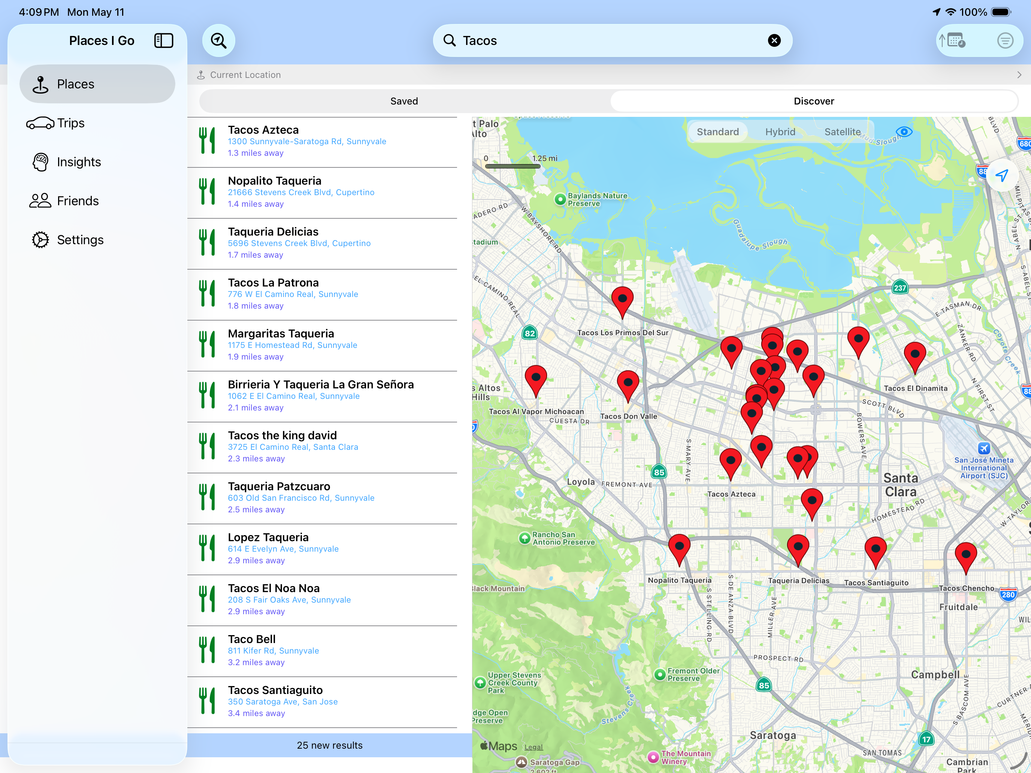The height and width of the screenshot is (773, 1031).
Task: Click fork-knife icon beside Lopez Taqueria
Action: [x=207, y=548]
